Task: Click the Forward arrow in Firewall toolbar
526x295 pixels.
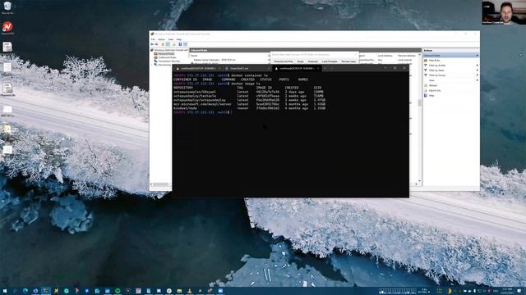Action: (156, 44)
